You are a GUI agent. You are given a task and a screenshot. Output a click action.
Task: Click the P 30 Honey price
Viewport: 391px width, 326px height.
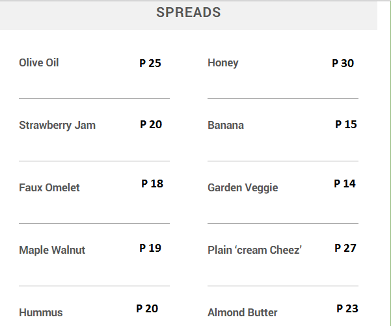point(343,64)
